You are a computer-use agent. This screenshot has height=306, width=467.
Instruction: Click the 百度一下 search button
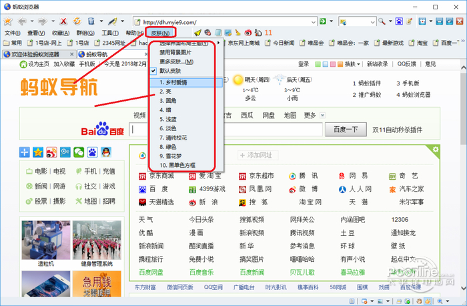click(x=346, y=130)
